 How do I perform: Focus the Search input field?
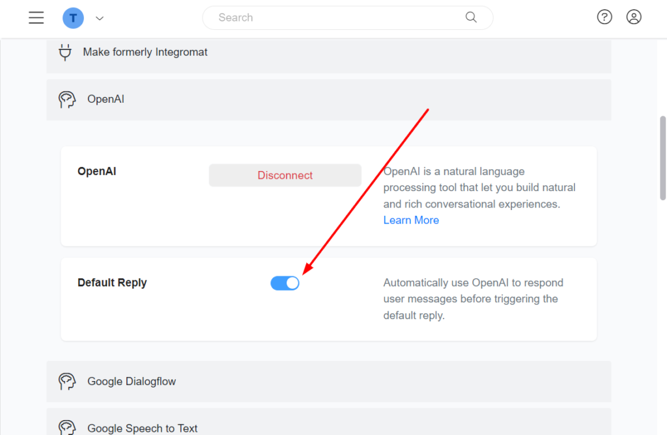coord(348,18)
